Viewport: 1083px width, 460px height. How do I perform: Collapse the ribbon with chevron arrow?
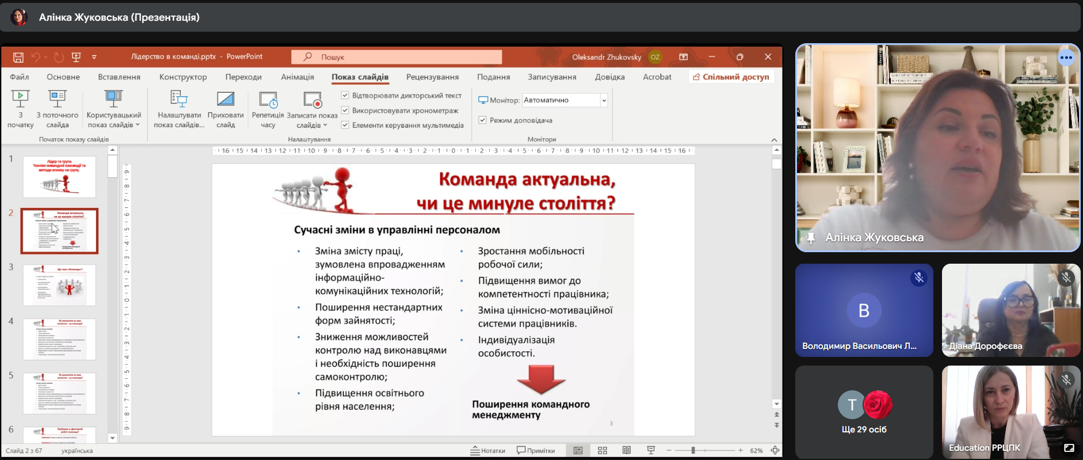[774, 140]
